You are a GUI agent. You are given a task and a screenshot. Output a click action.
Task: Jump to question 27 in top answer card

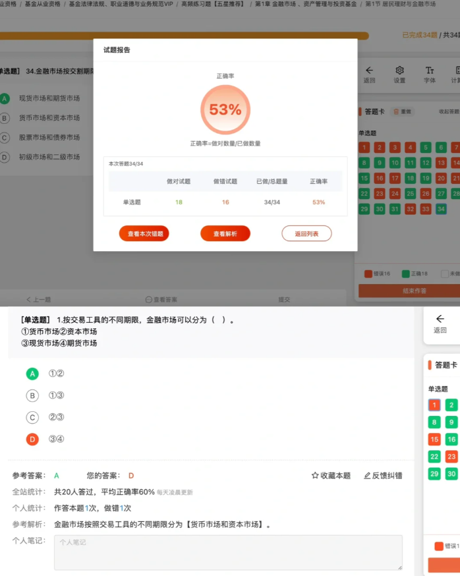[x=442, y=194]
